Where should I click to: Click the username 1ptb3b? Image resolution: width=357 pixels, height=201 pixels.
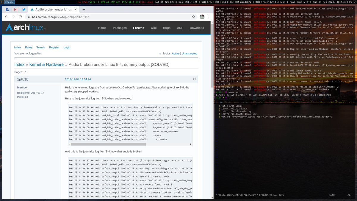coord(23,79)
